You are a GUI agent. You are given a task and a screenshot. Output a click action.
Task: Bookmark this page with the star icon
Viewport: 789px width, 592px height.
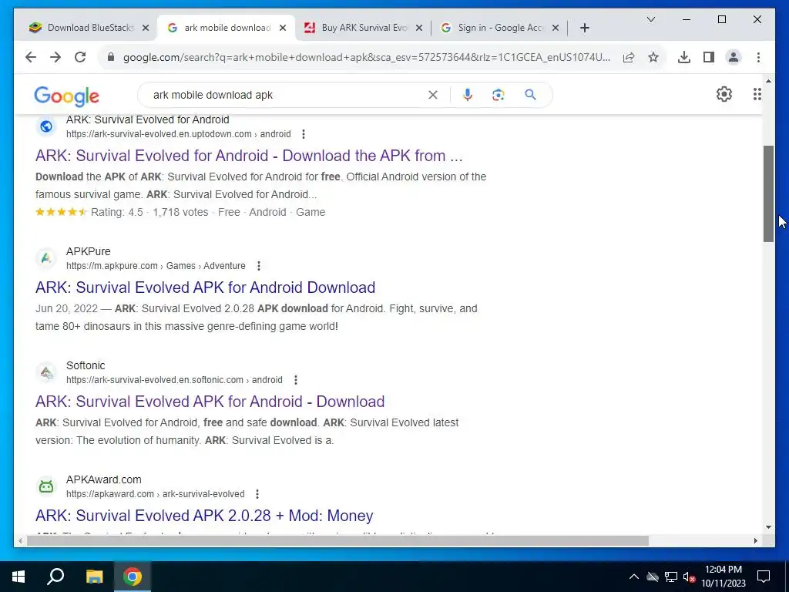(x=653, y=57)
